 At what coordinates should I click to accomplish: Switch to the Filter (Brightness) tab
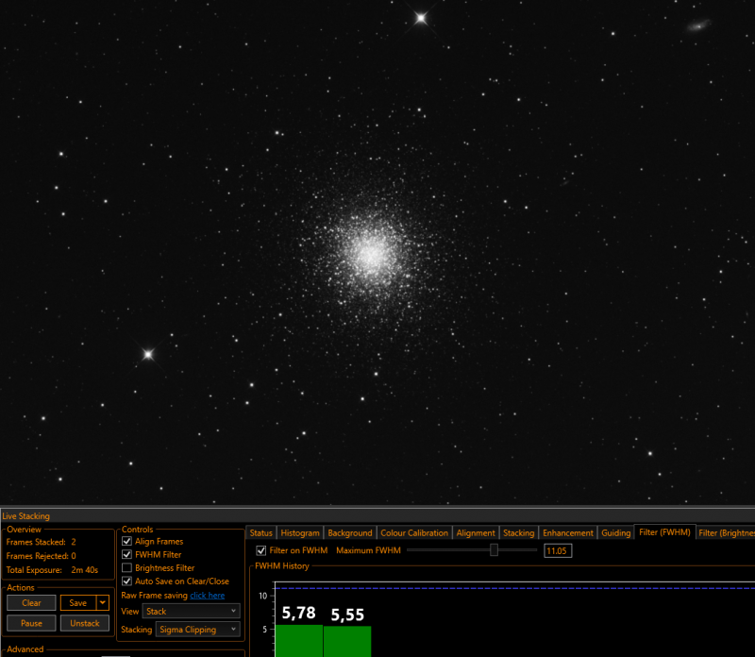coord(726,532)
